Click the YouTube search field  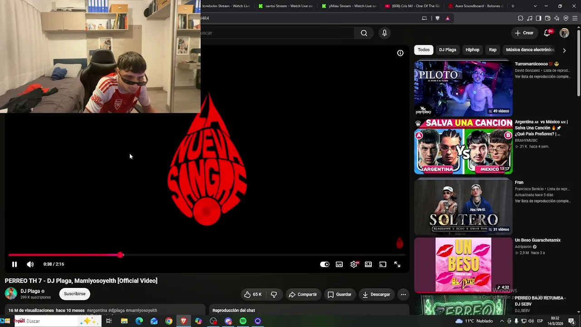click(x=277, y=33)
